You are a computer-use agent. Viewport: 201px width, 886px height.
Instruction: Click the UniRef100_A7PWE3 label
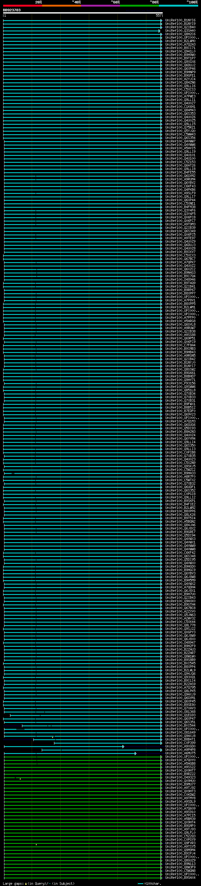(180, 96)
